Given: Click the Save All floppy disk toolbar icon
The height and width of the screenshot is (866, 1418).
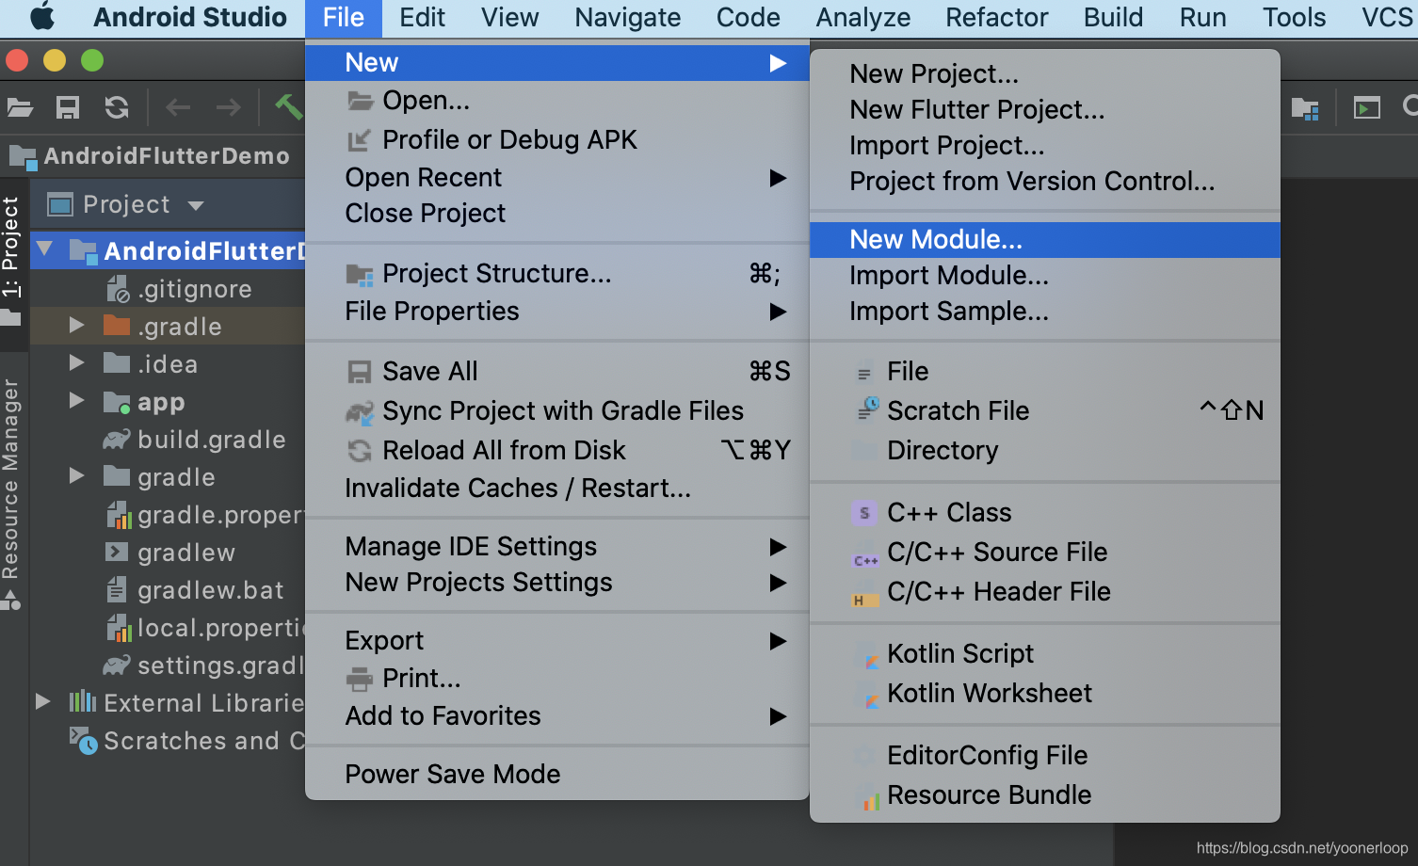Looking at the screenshot, I should (68, 107).
